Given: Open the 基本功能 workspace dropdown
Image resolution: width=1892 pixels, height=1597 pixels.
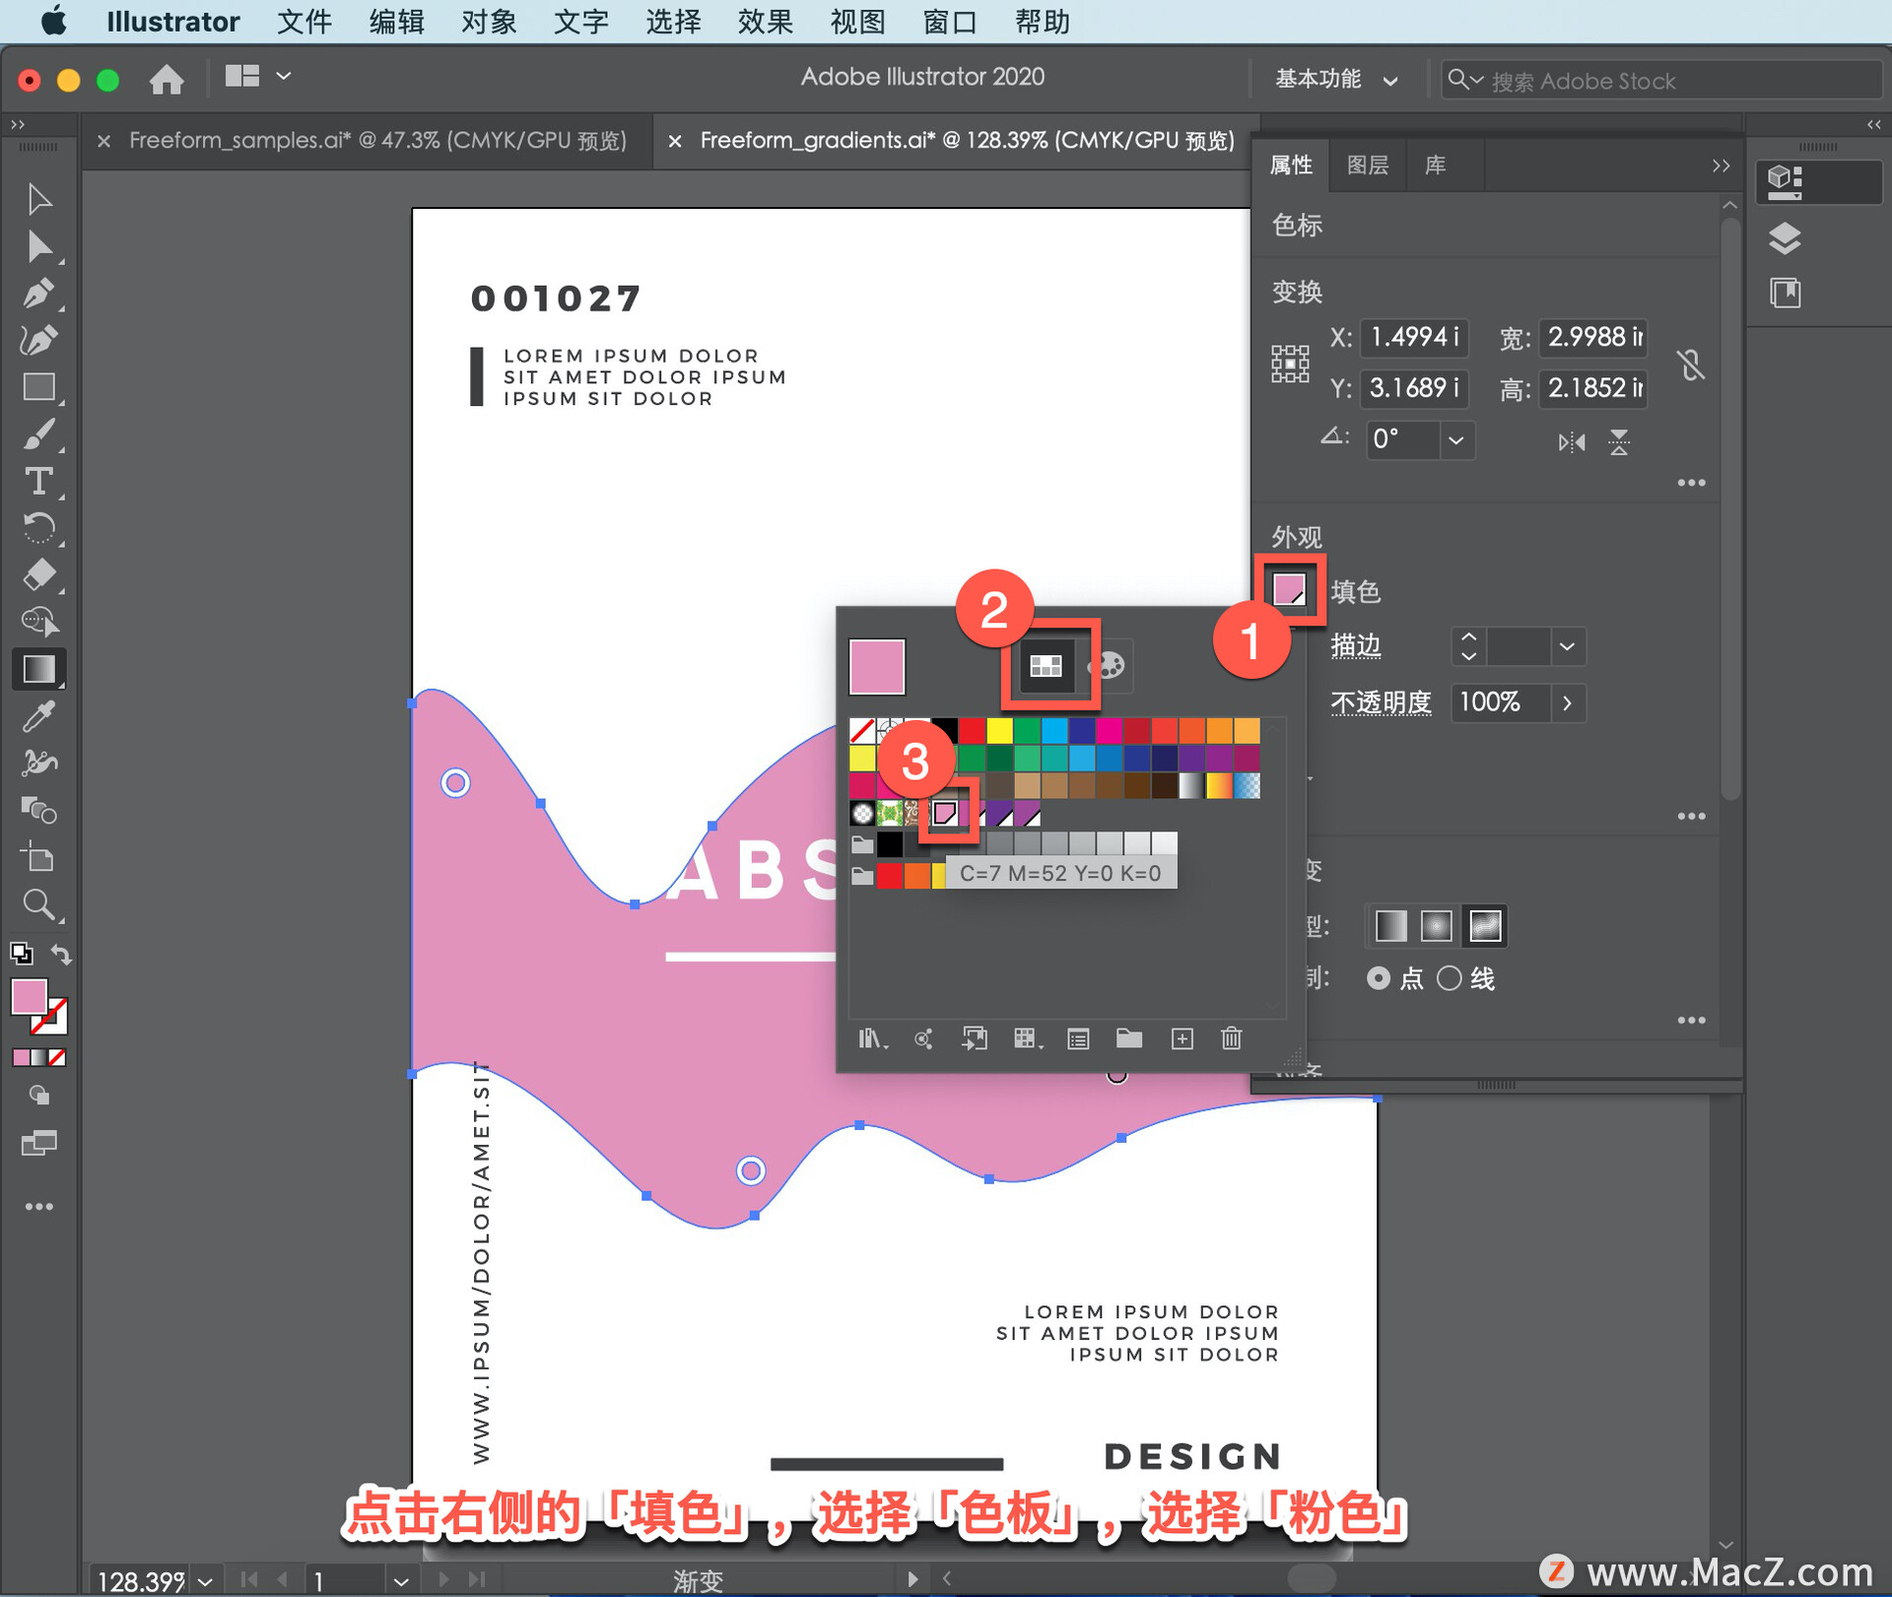Looking at the screenshot, I should tap(1335, 80).
